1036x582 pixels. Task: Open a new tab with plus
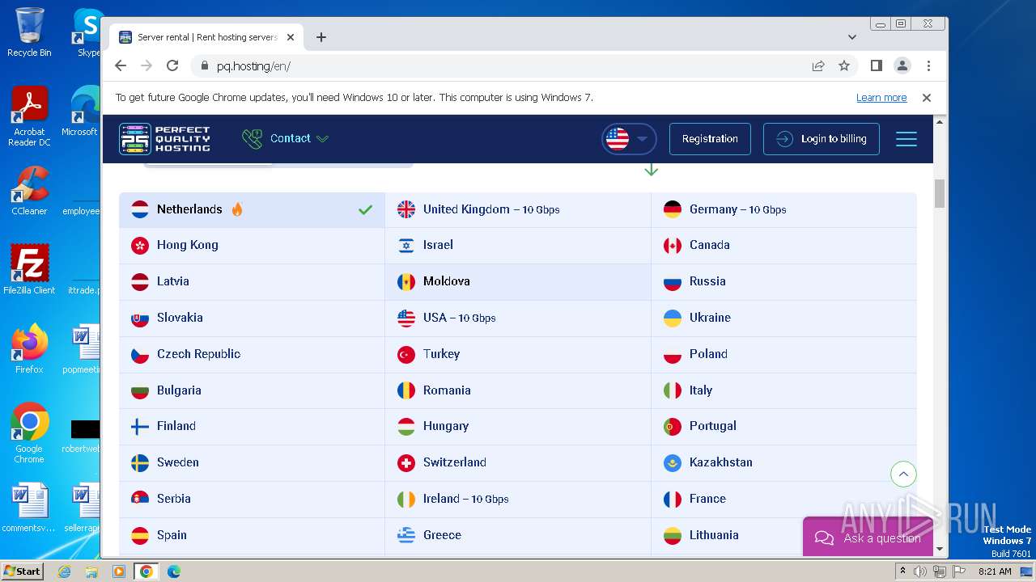coord(321,37)
